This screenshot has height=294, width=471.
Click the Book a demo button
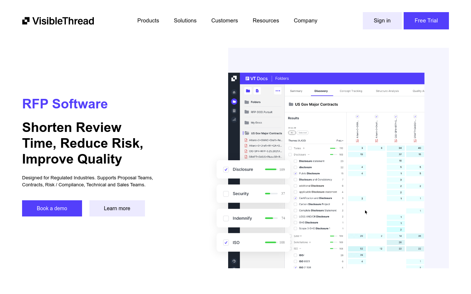[52, 208]
